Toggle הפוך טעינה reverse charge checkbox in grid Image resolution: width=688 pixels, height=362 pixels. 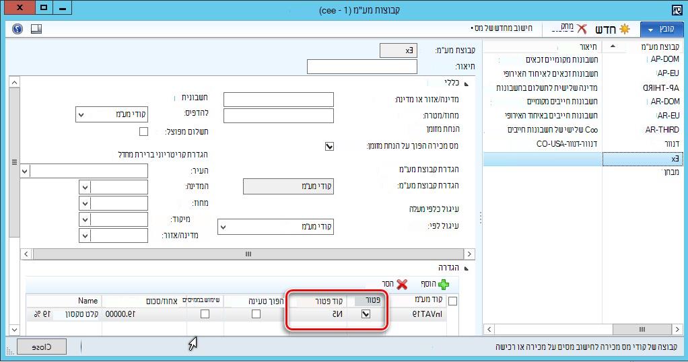click(x=256, y=314)
